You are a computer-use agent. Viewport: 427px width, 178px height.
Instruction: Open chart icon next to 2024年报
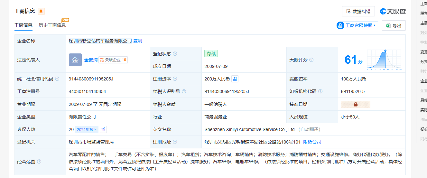[x=103, y=129]
